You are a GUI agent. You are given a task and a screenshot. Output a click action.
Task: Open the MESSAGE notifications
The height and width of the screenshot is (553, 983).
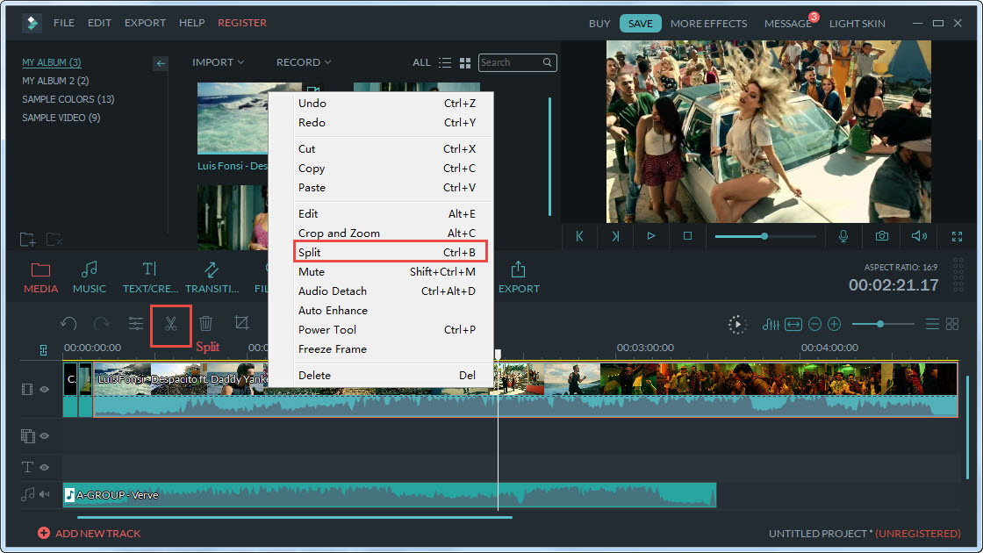pos(788,23)
